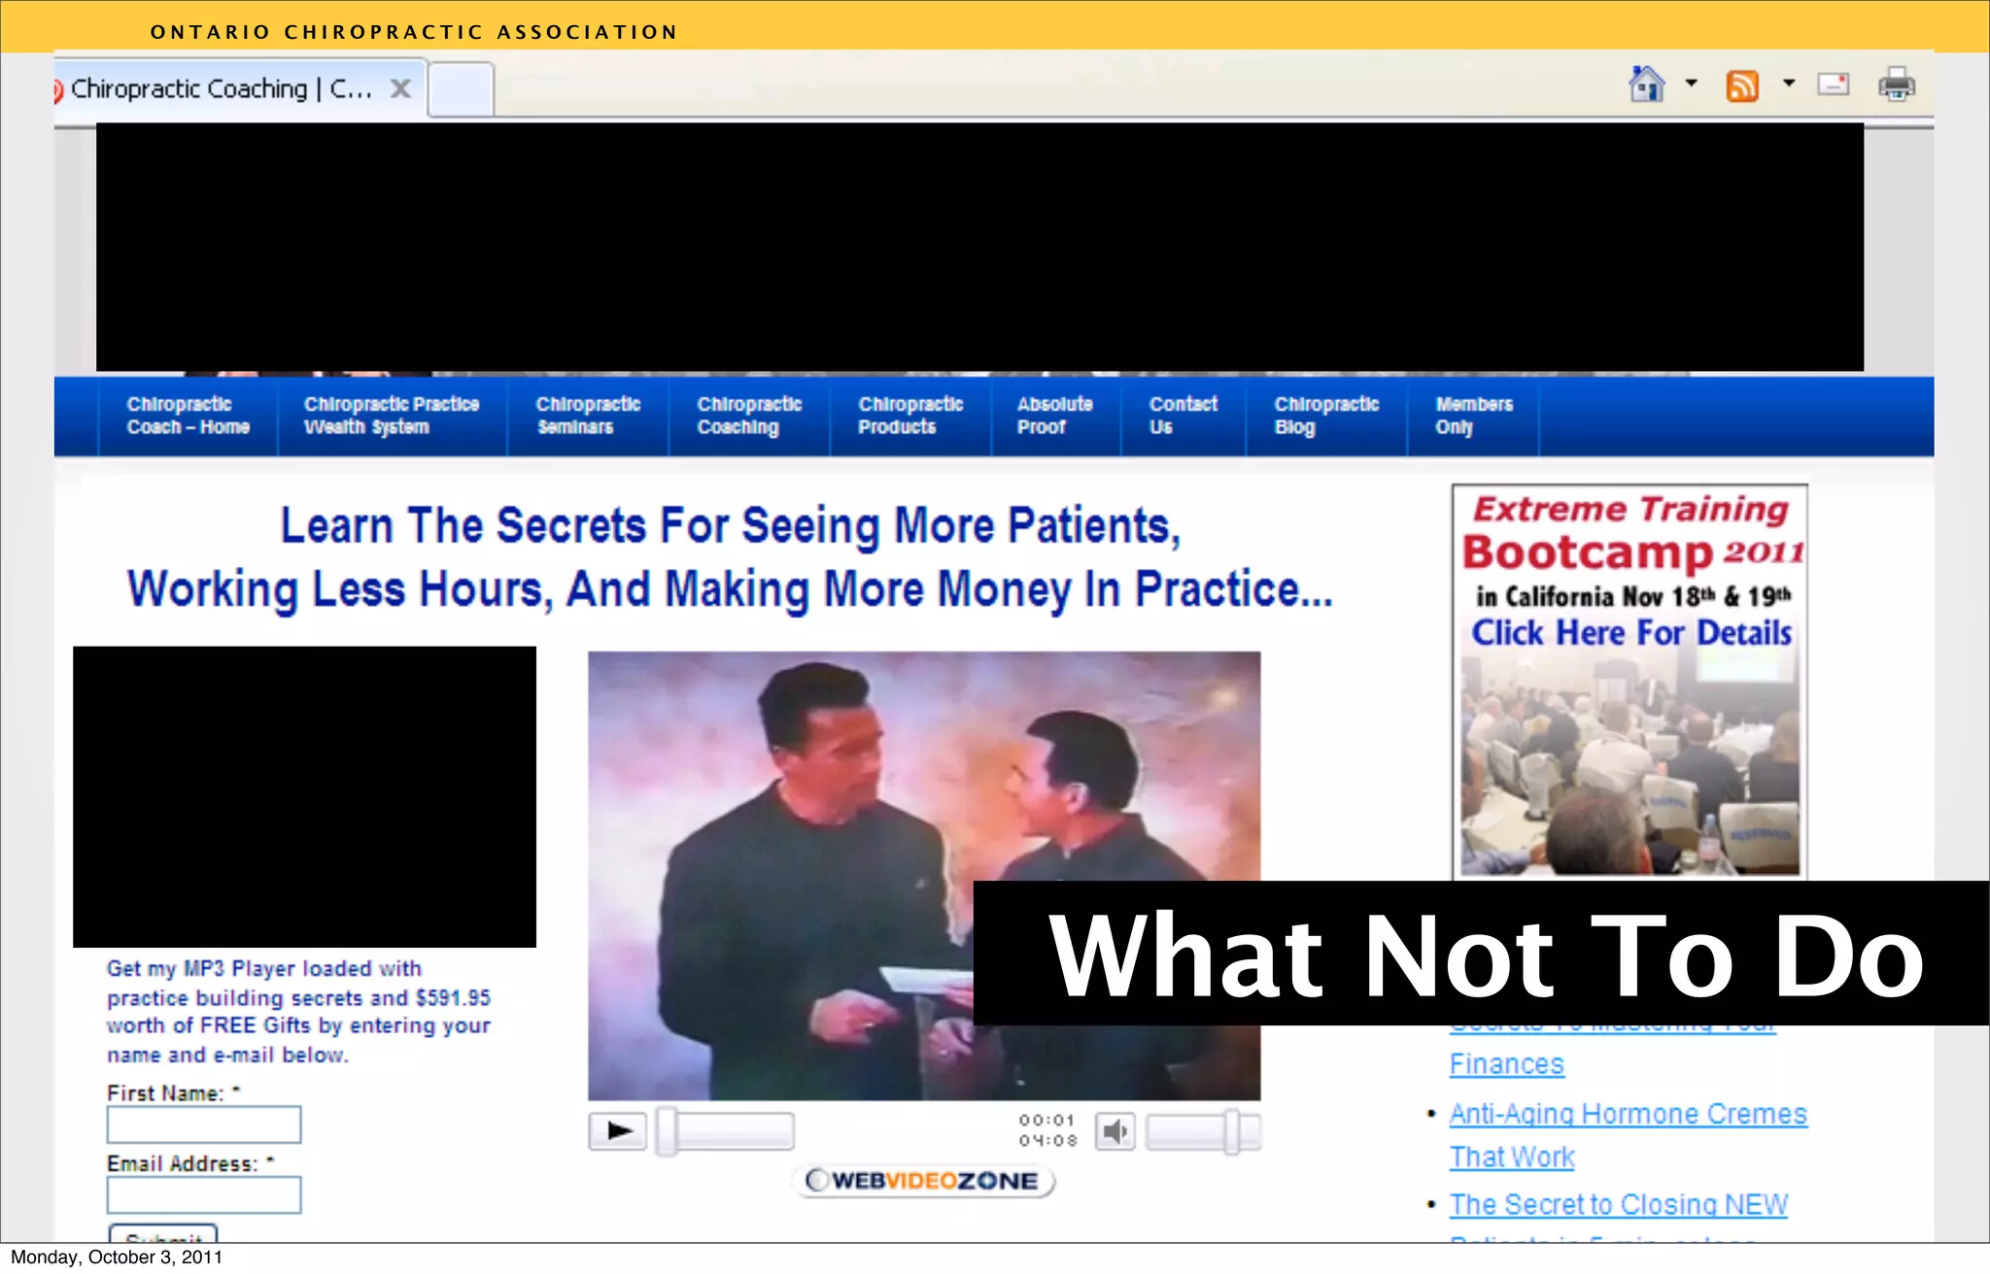Viewport: 1990px width, 1274px height.
Task: Go to Chiropractic Coaching menu item
Action: 749,416
